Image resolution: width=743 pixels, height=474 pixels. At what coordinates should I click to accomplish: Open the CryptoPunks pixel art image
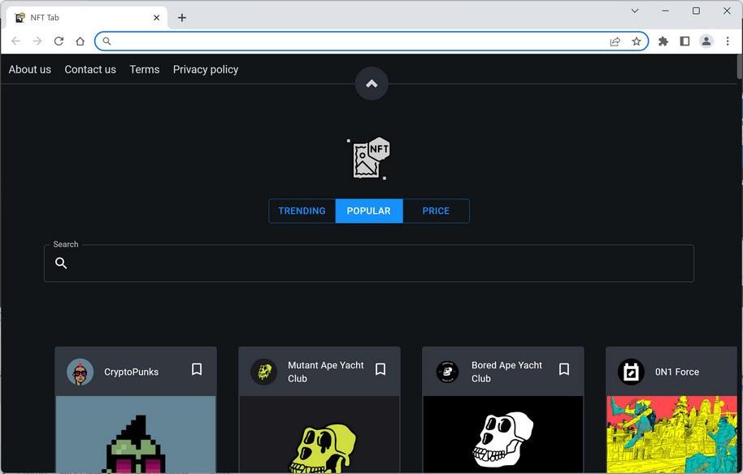[136, 435]
